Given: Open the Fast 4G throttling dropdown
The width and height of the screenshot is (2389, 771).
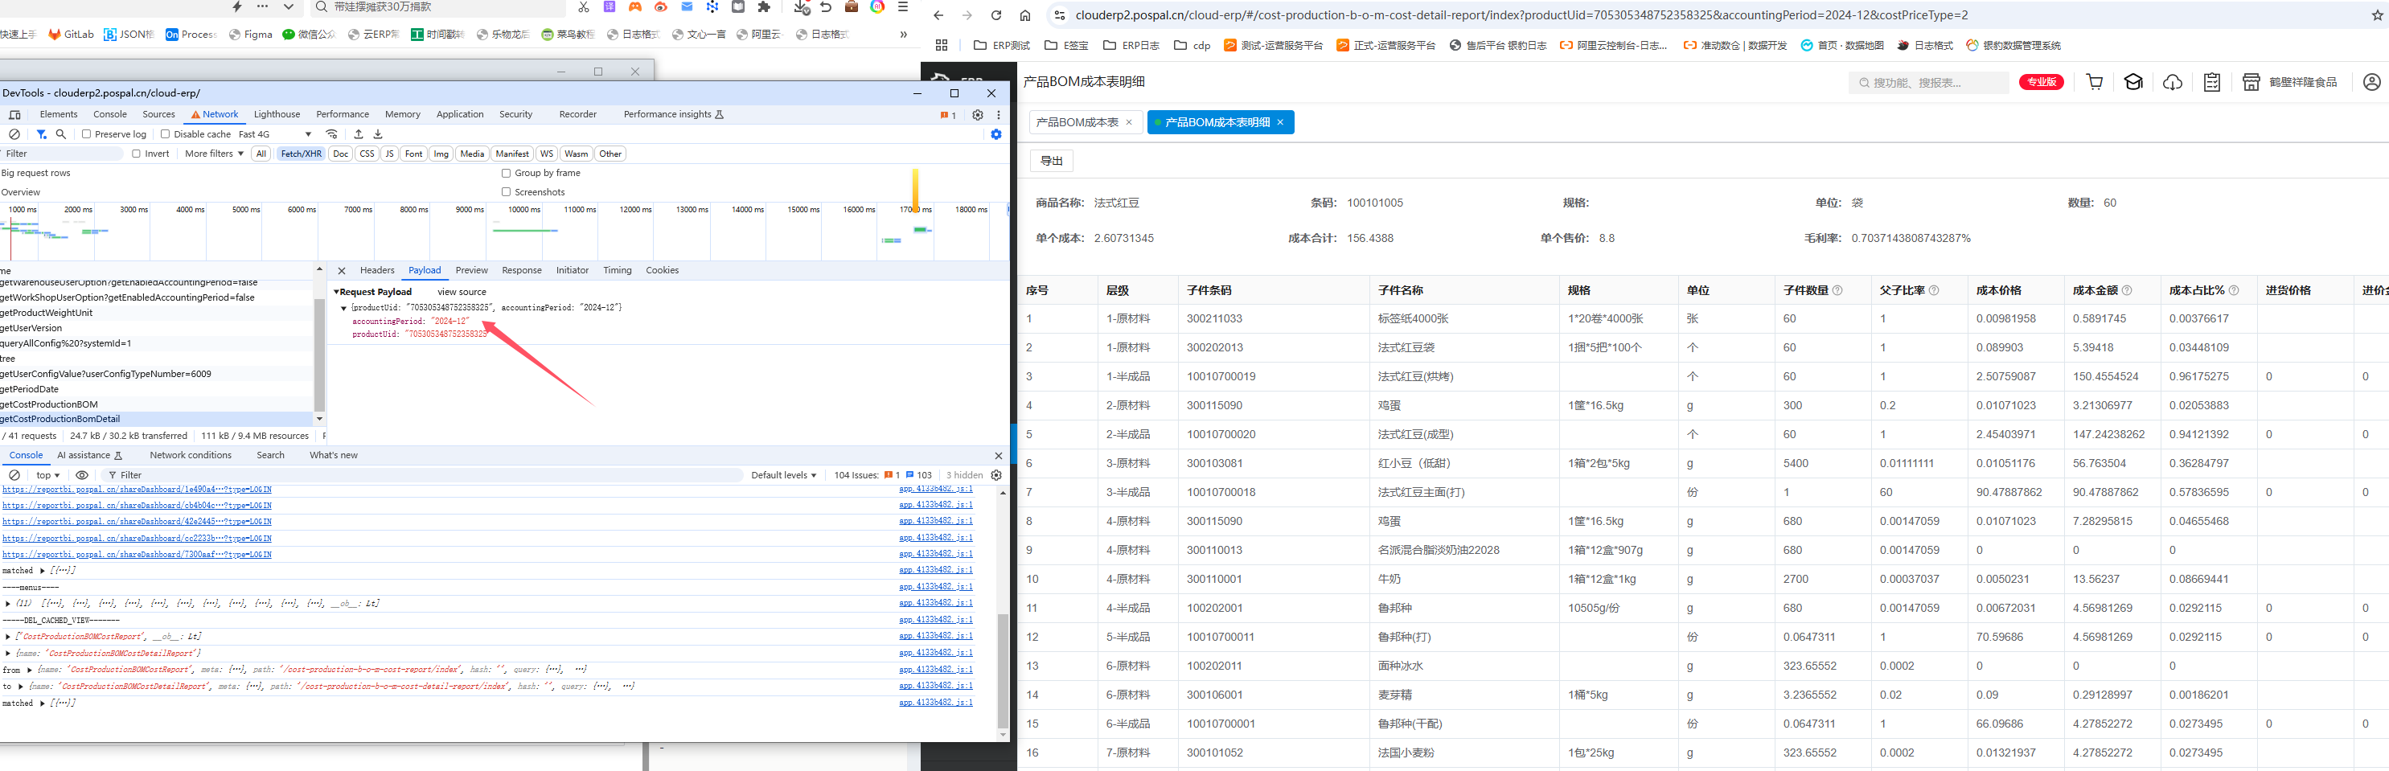Looking at the screenshot, I should [x=274, y=134].
